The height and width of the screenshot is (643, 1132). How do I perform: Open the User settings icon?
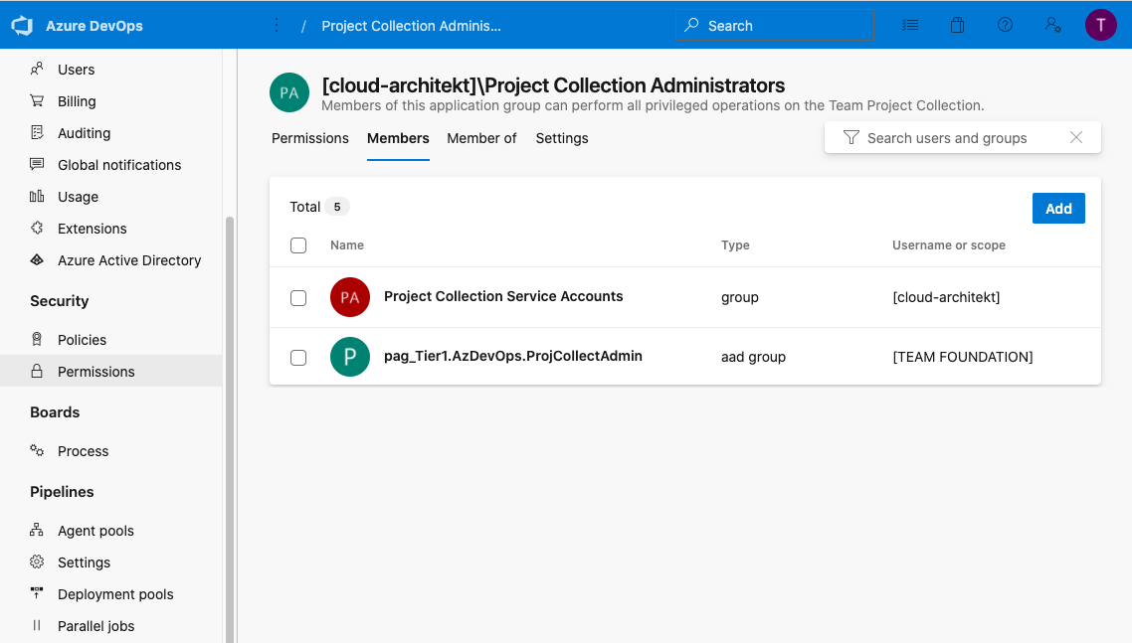(1052, 25)
